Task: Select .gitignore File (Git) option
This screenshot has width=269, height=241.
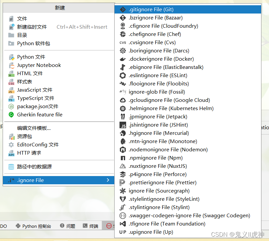Action: tap(188, 10)
